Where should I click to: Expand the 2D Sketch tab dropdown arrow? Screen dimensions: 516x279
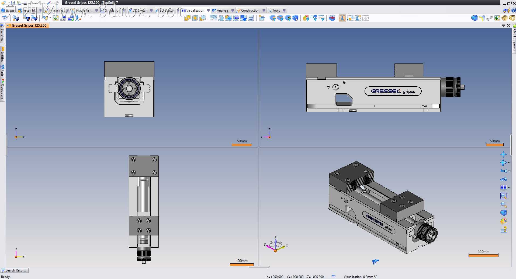click(x=151, y=10)
